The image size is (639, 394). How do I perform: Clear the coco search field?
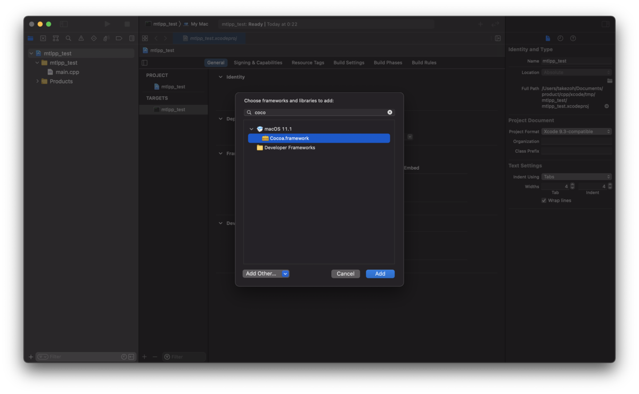point(390,112)
